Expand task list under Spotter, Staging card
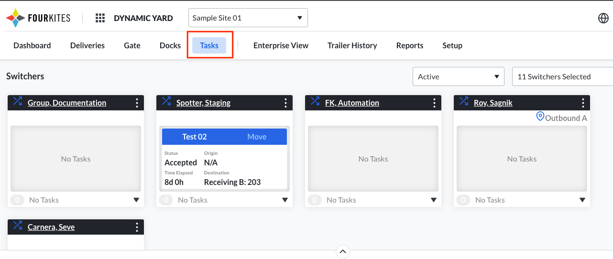This screenshot has height=259, width=613. (x=285, y=200)
